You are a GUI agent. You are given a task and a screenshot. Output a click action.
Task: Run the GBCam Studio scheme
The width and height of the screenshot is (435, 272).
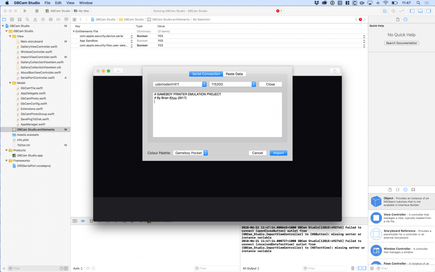pyautogui.click(x=25, y=11)
